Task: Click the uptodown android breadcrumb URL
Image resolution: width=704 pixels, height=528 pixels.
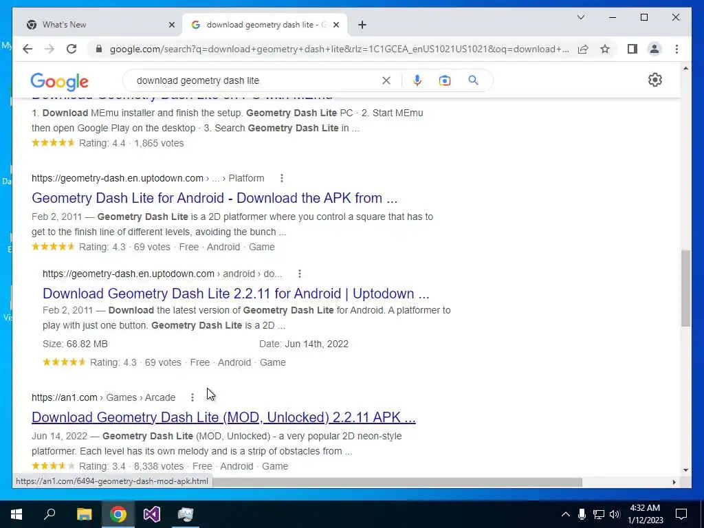Action: click(x=162, y=274)
